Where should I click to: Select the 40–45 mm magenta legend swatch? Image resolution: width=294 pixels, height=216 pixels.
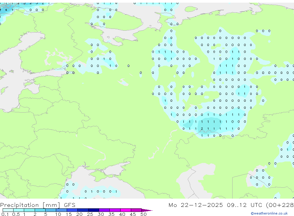(x=126, y=210)
